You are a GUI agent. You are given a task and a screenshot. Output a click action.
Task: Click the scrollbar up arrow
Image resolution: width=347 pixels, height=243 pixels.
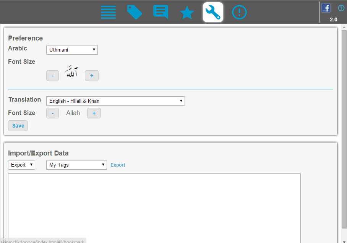344,27
